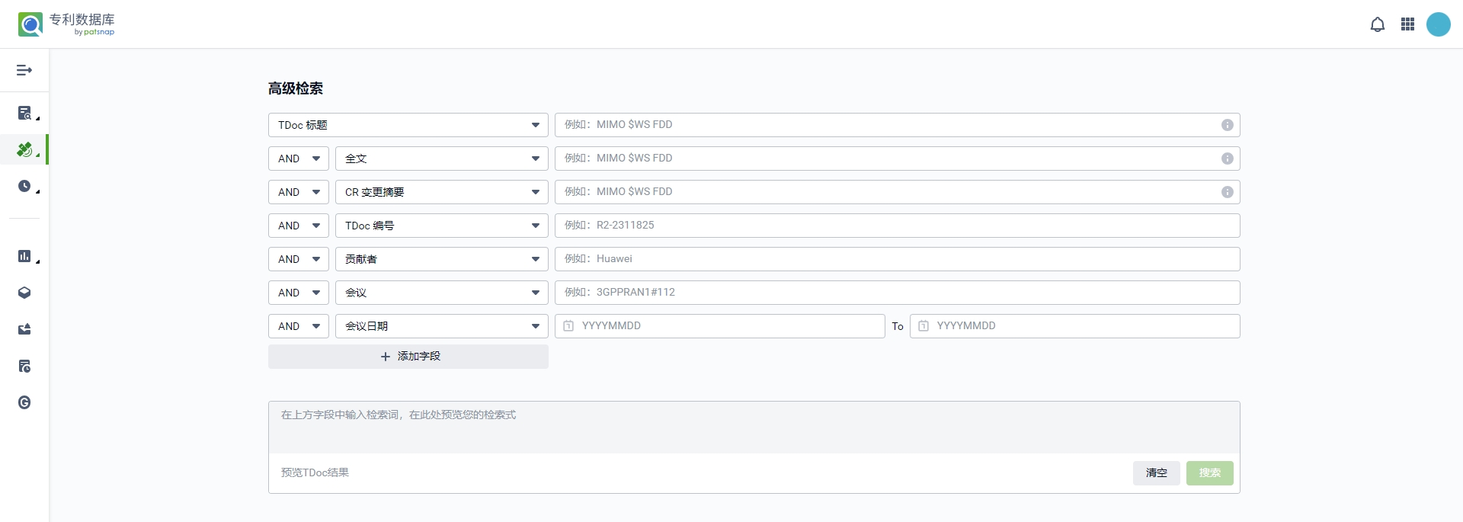Click info icon in TDoc 标题 input
Screen dimensions: 1463x522
(x=1227, y=125)
